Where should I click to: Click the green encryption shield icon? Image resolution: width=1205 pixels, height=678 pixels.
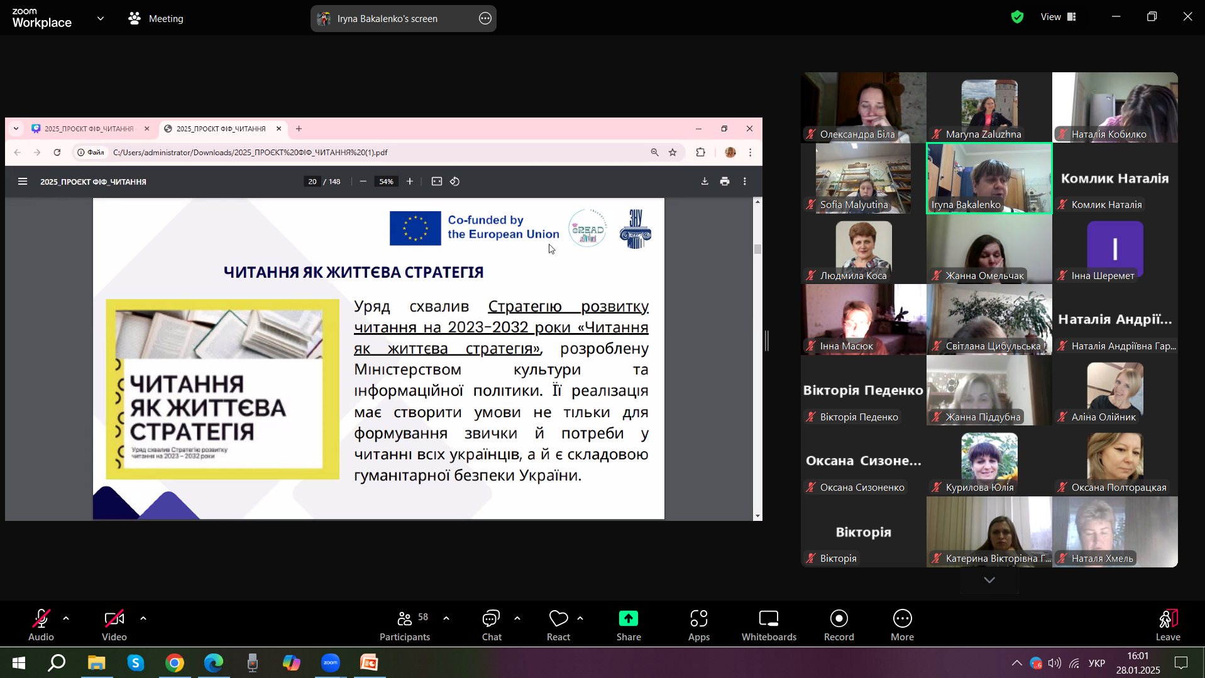[x=1017, y=17]
